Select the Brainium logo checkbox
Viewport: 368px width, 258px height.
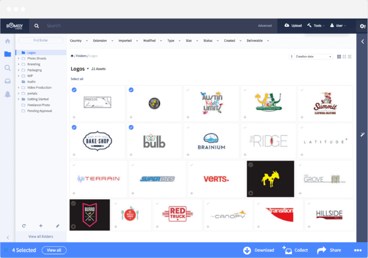pos(188,127)
